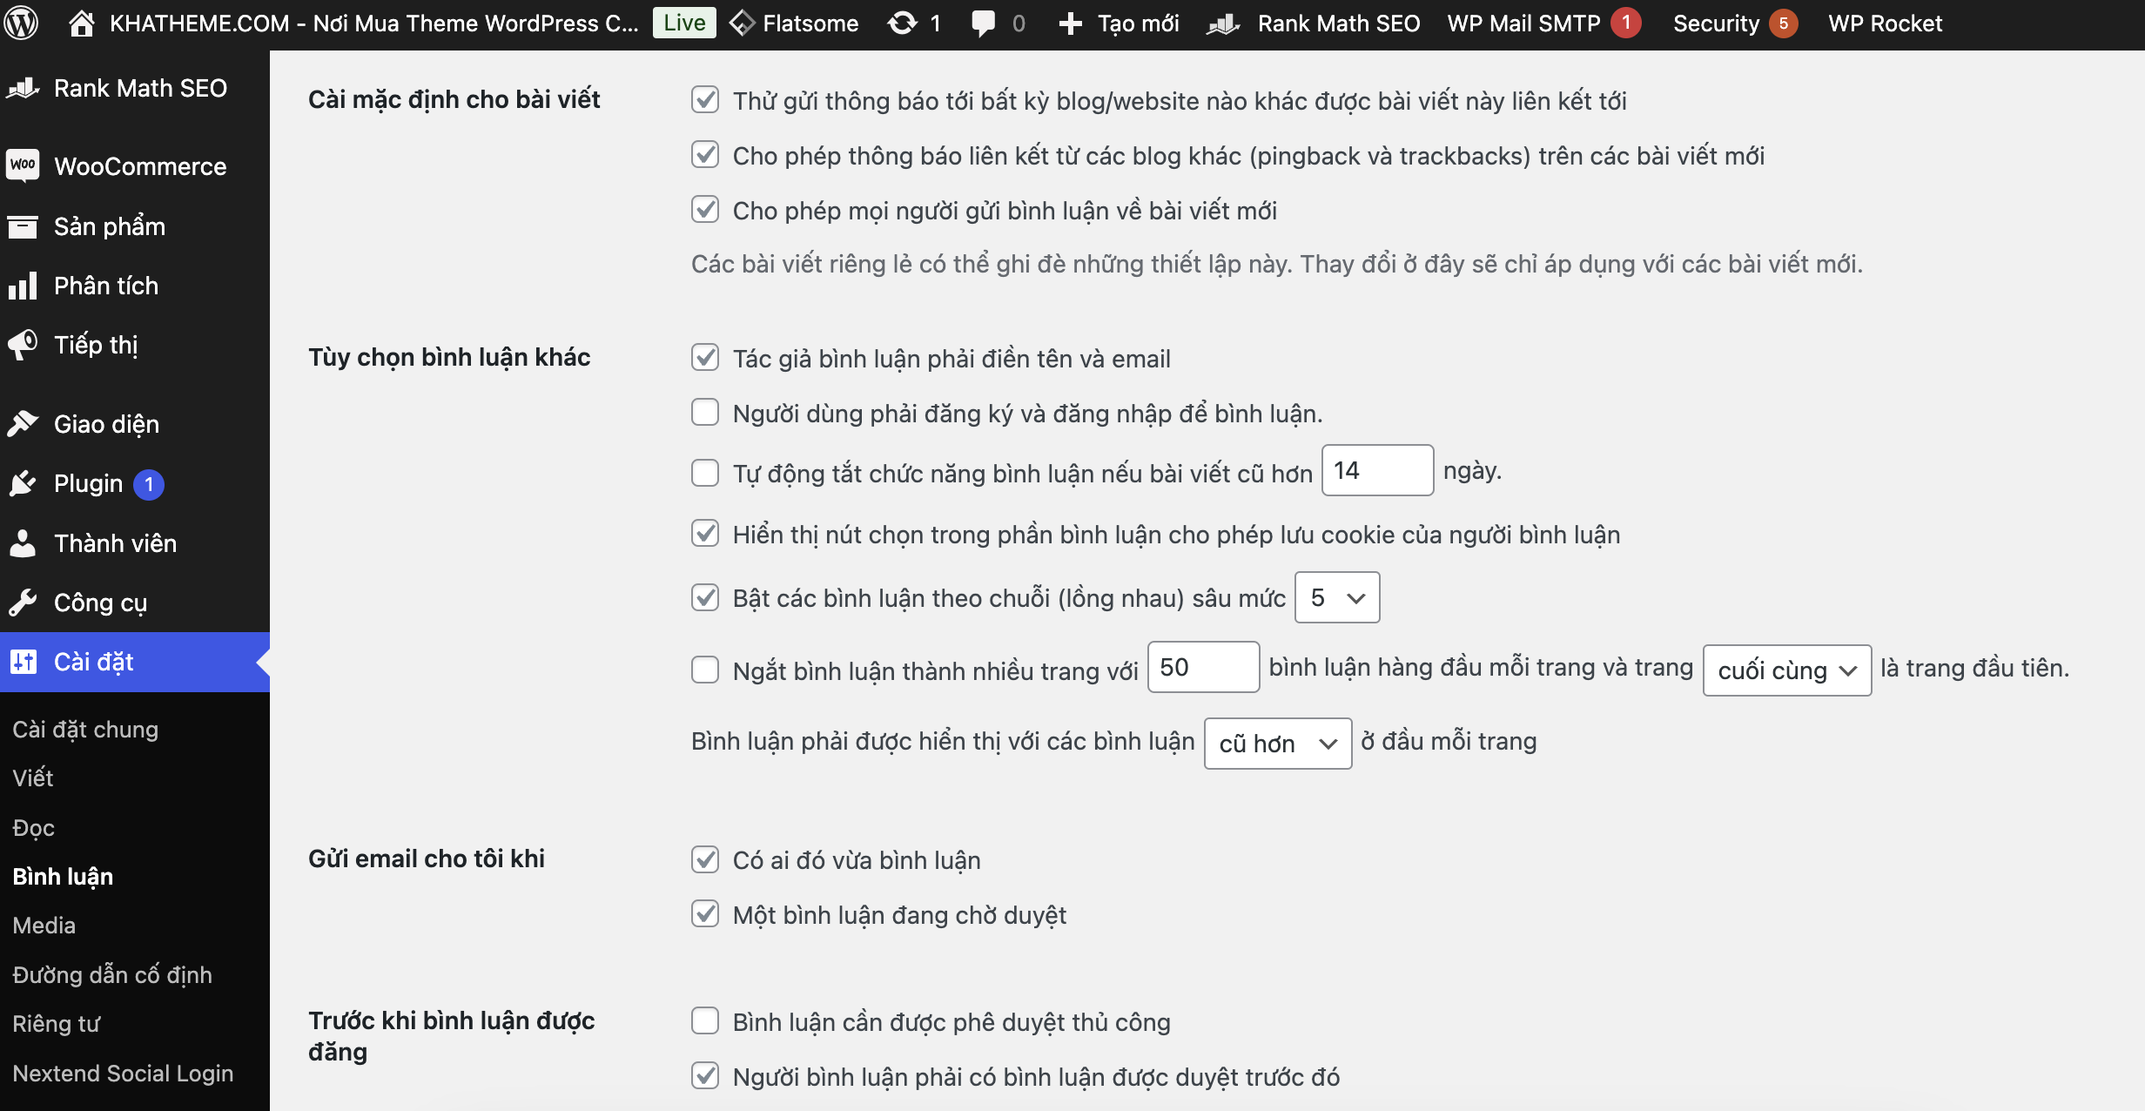Open Đọc settings submenu
Screen dimensions: 2145x1111
34,827
